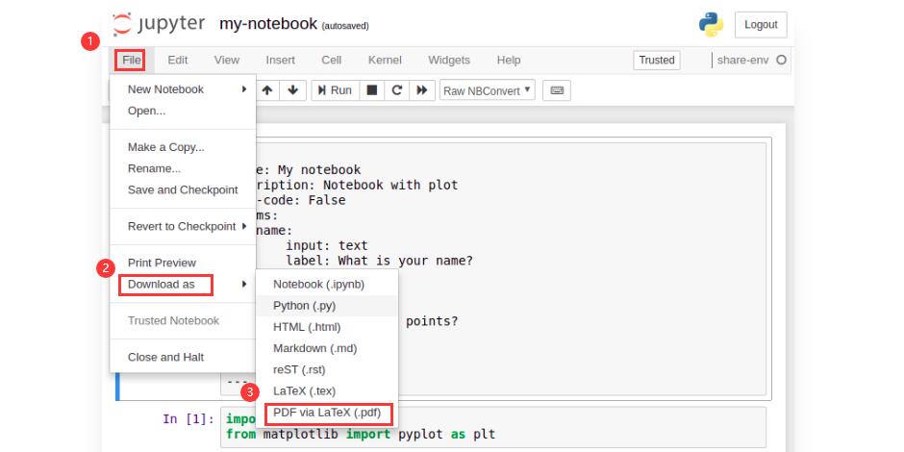Expand the New Notebook submenu
This screenshot has width=904, height=452.
click(x=183, y=89)
